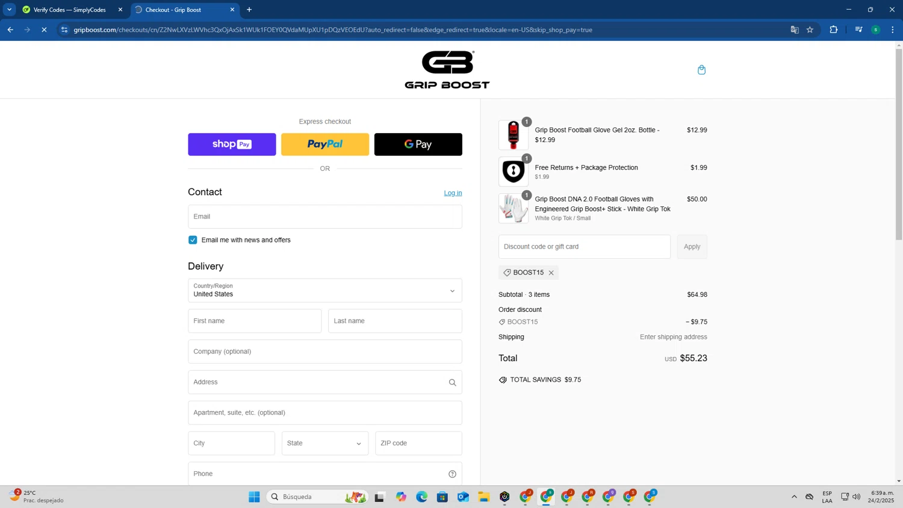Focus the Phone field

(325, 474)
